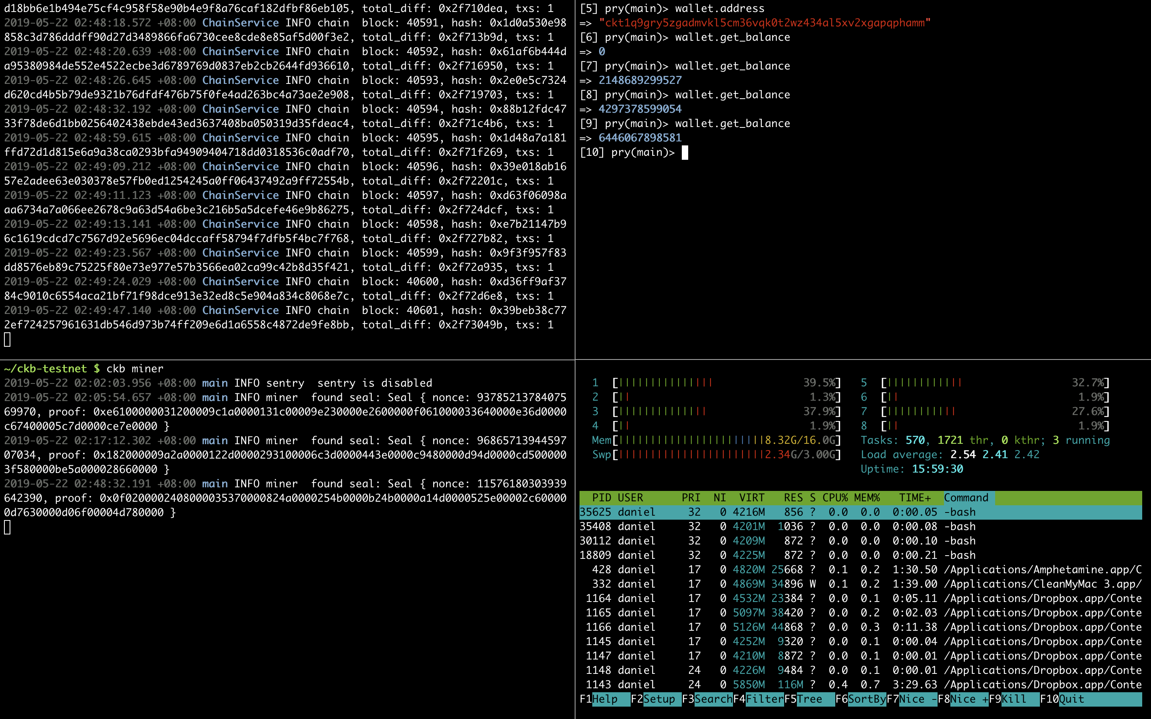Image resolution: width=1151 pixels, height=719 pixels.
Task: Select process 428 Amphetamine.app row
Action: (x=860, y=570)
